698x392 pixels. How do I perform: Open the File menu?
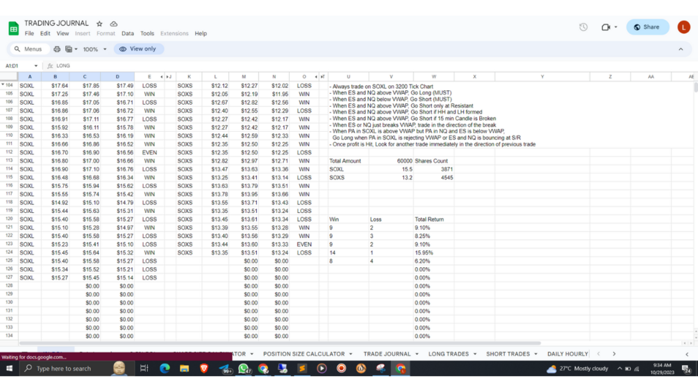coord(29,33)
